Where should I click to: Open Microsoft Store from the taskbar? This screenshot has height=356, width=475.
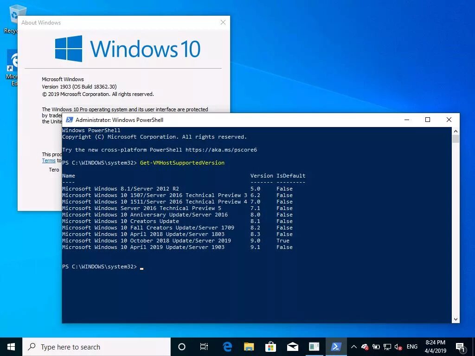click(270, 347)
